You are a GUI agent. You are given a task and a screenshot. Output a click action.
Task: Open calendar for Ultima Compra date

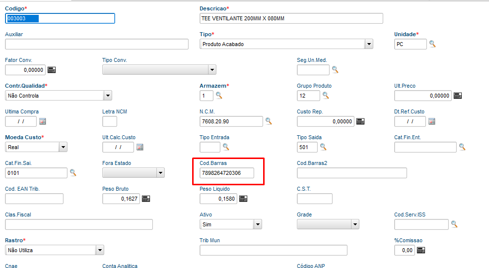tap(42, 121)
